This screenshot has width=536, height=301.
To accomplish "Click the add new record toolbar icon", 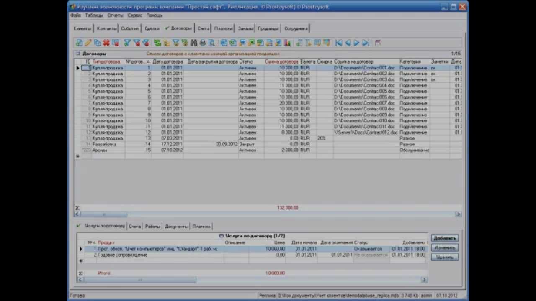I will [x=79, y=43].
